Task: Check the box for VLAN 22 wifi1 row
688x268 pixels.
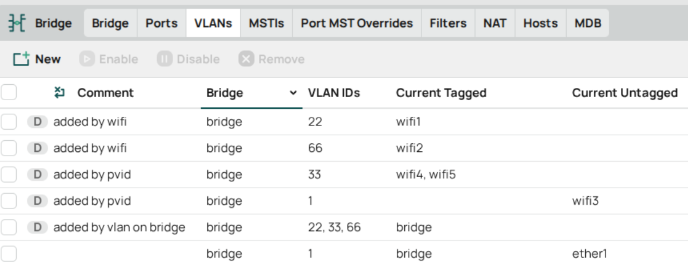Action: click(x=9, y=122)
